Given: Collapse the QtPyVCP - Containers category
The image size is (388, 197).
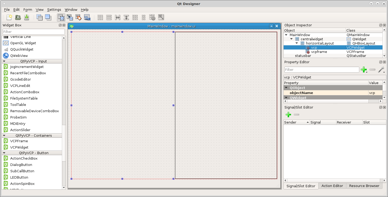Looking at the screenshot, I should (4, 135).
